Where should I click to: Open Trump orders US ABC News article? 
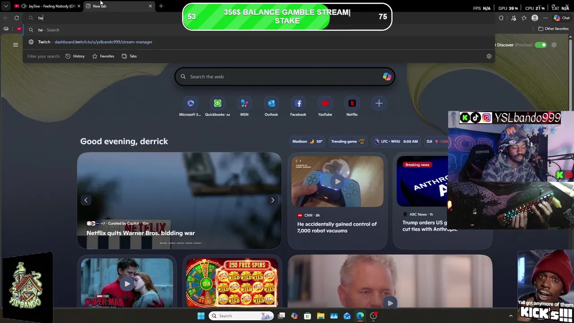pos(430,226)
